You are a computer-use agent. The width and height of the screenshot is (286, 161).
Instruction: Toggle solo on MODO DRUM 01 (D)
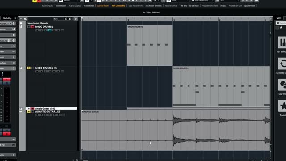(33, 68)
